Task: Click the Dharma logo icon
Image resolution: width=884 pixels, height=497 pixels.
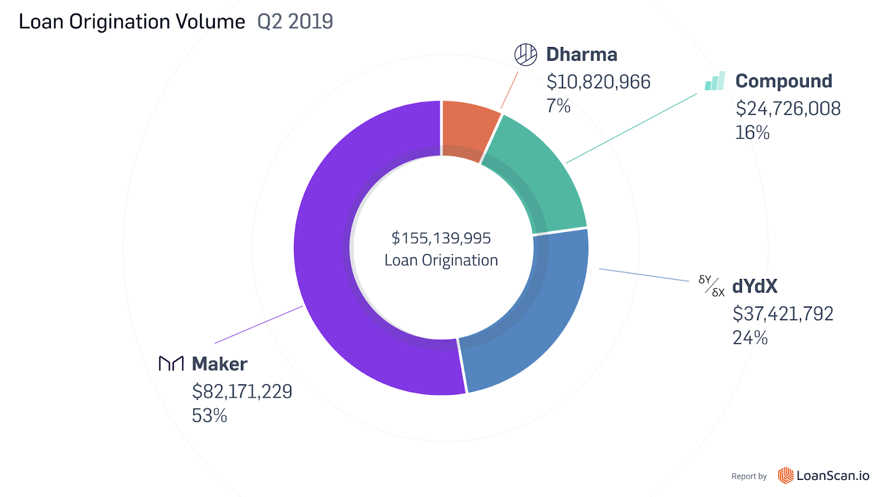Action: 525,55
